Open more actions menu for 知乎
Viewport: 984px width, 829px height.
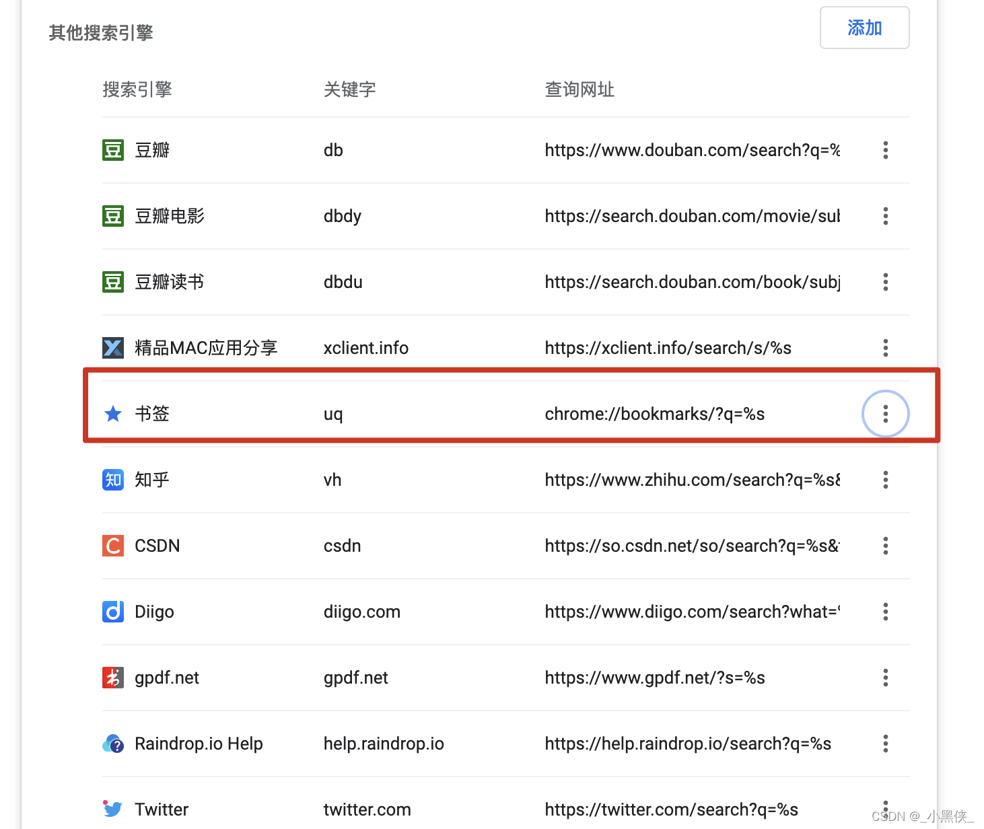tap(885, 480)
